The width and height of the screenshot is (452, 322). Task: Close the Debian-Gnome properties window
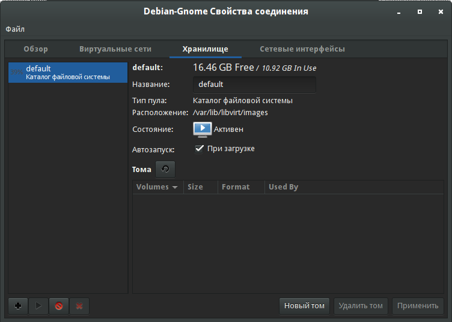441,12
